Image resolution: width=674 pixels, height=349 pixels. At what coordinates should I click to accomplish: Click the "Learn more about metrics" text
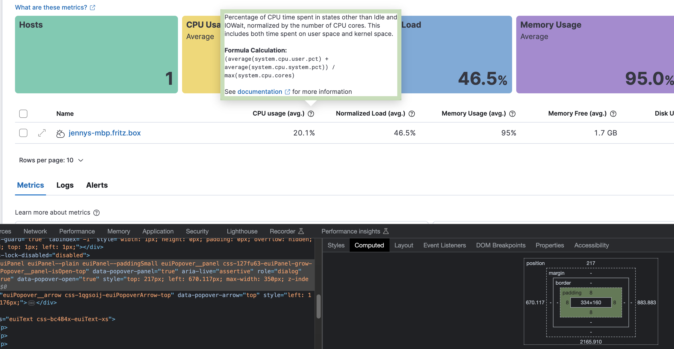tap(53, 213)
